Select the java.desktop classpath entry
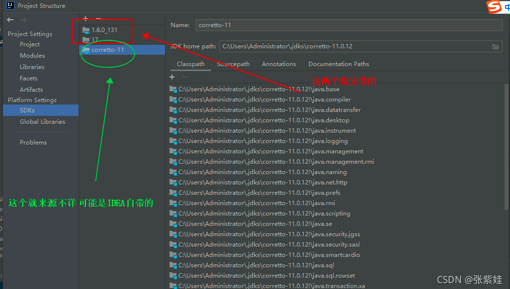Screen dimensions: 510x289 point(259,120)
